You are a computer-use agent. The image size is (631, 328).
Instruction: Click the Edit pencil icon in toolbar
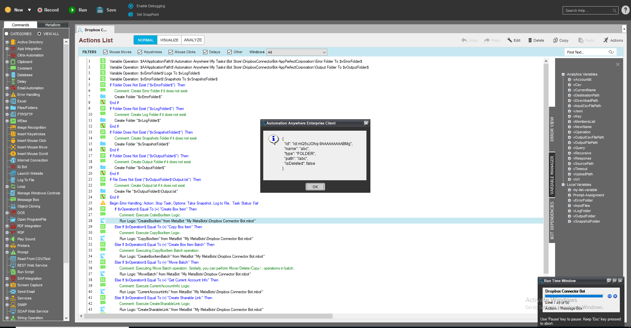510,40
